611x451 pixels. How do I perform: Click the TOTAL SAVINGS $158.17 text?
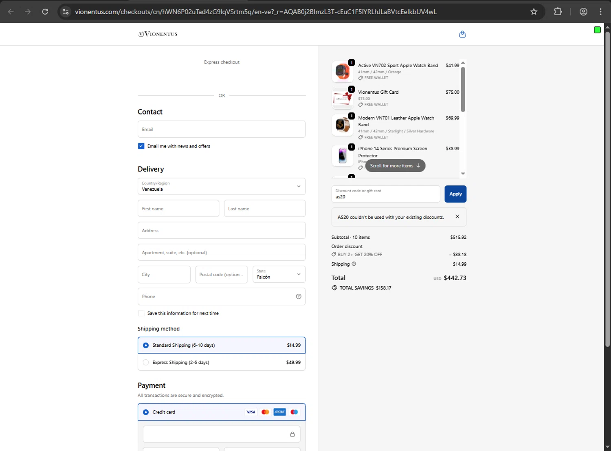365,288
